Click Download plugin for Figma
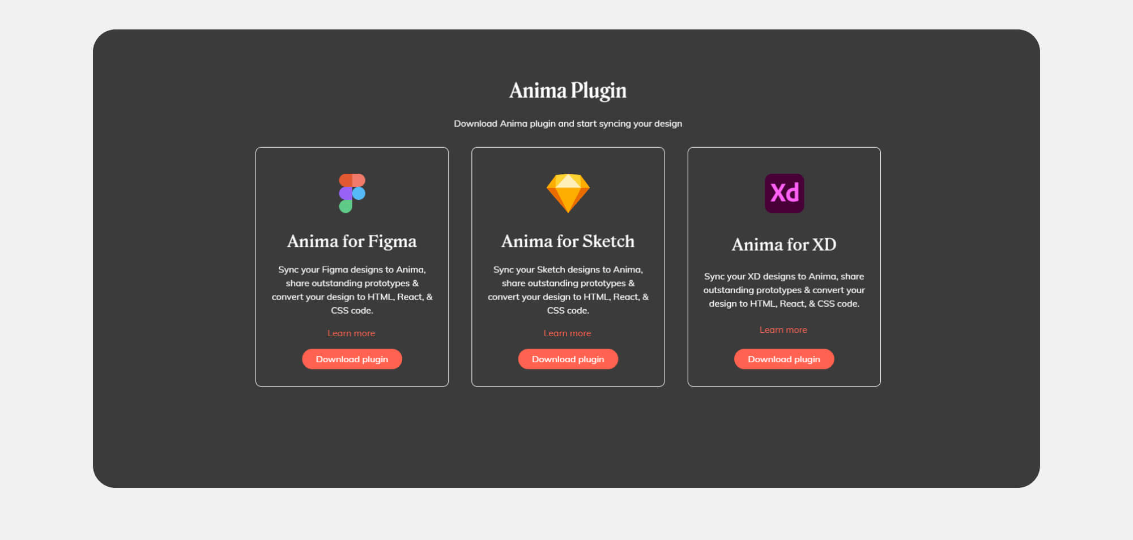 click(352, 359)
